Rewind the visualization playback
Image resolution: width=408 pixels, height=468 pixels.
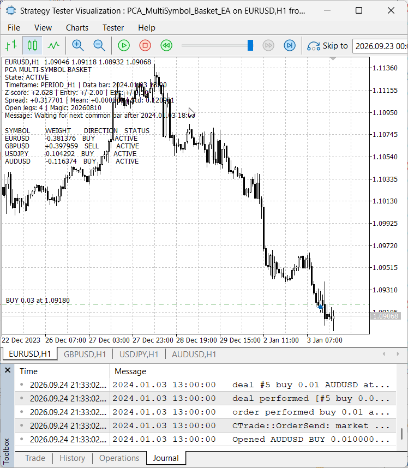coord(166,45)
